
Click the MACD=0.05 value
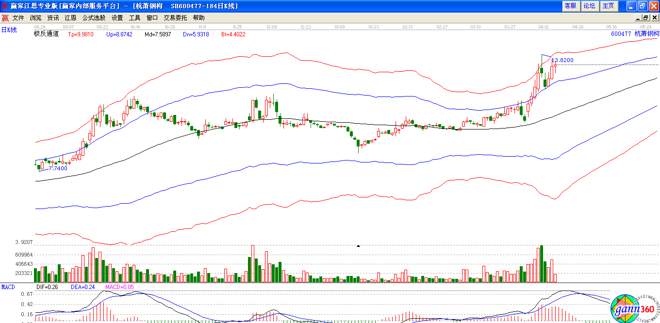[119, 287]
